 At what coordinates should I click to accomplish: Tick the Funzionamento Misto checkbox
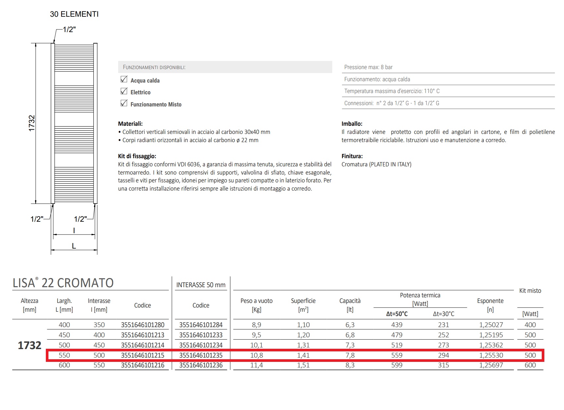point(124,103)
